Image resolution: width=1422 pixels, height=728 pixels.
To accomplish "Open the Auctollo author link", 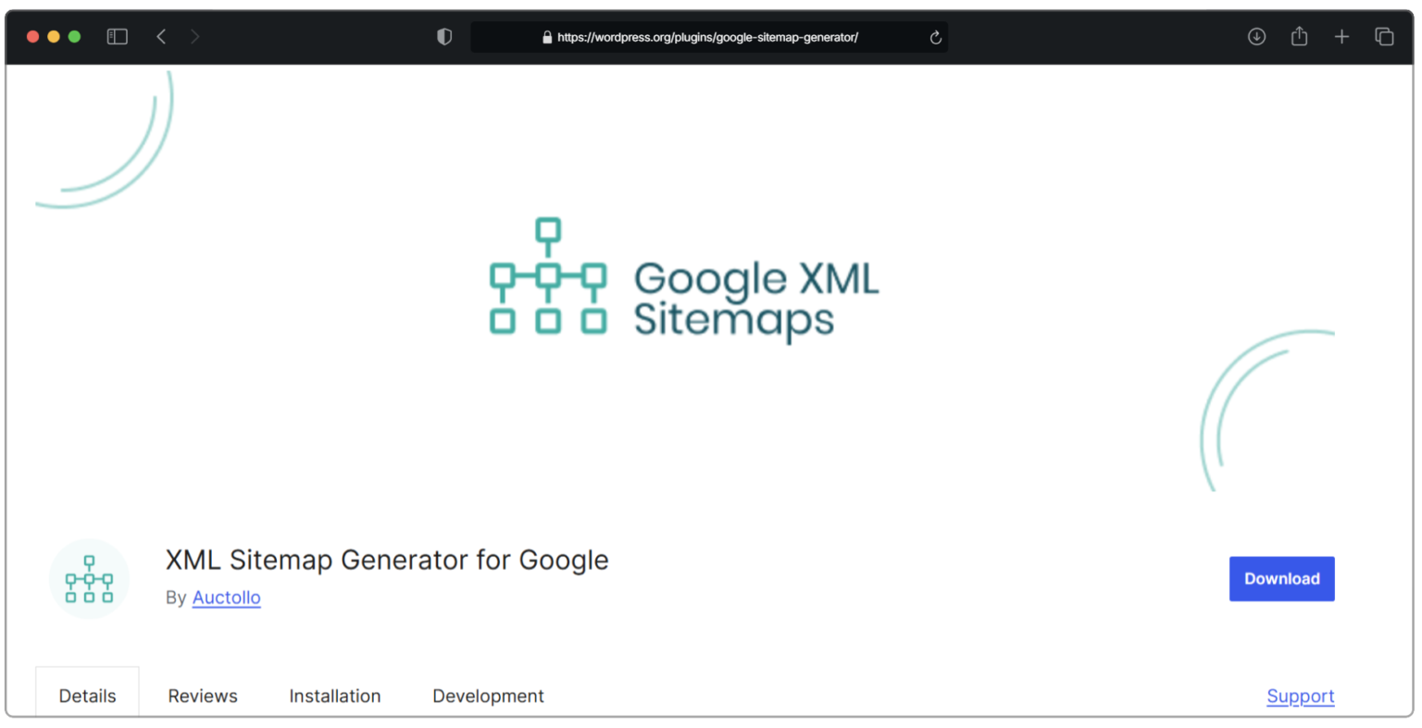I will pyautogui.click(x=226, y=598).
